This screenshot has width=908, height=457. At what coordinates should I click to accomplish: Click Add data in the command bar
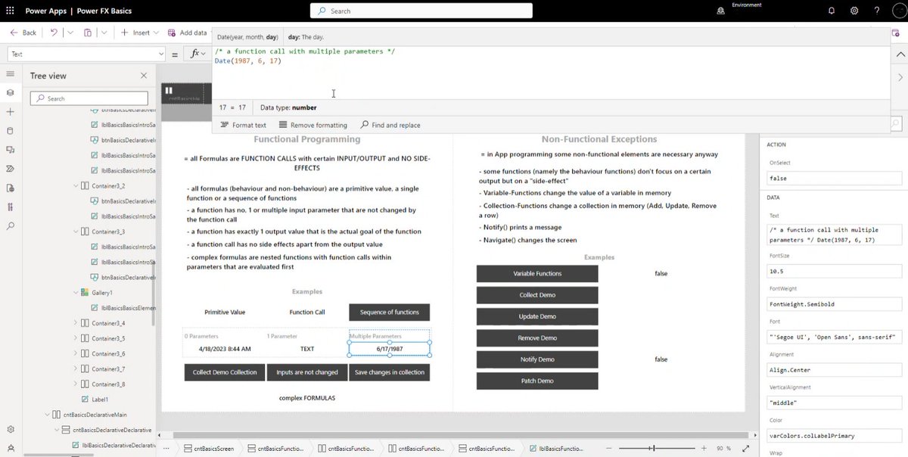[x=187, y=33]
